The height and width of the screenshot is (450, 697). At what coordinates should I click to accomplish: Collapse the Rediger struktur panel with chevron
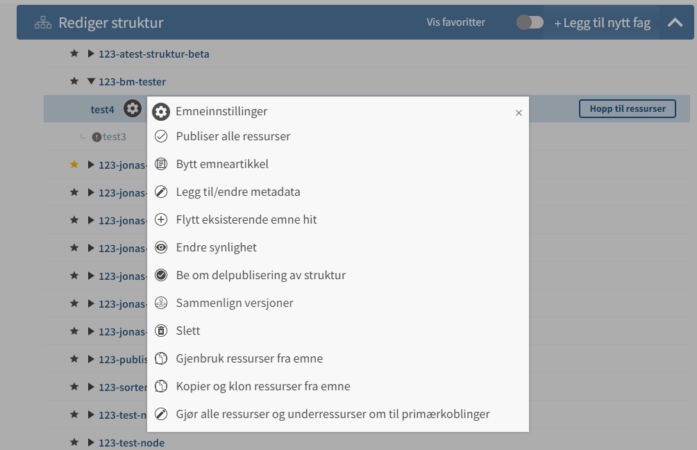point(675,23)
